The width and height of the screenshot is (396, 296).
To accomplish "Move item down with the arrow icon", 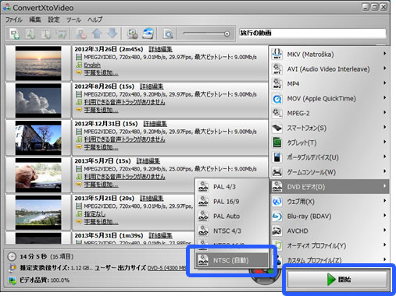I will click(112, 33).
